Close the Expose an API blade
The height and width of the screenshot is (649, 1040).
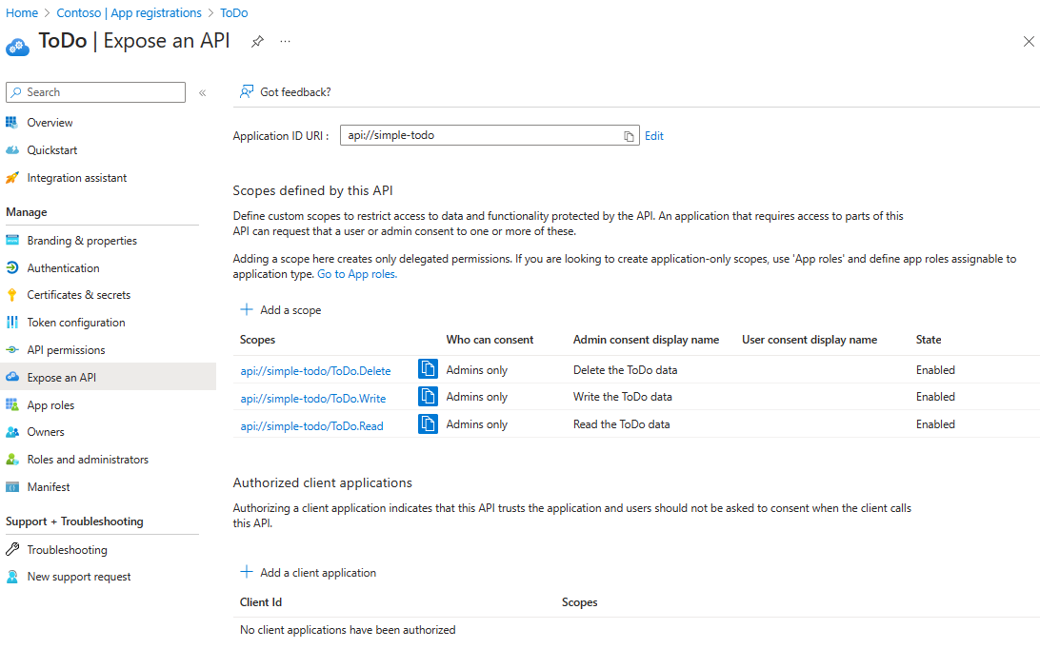pos(1029,42)
